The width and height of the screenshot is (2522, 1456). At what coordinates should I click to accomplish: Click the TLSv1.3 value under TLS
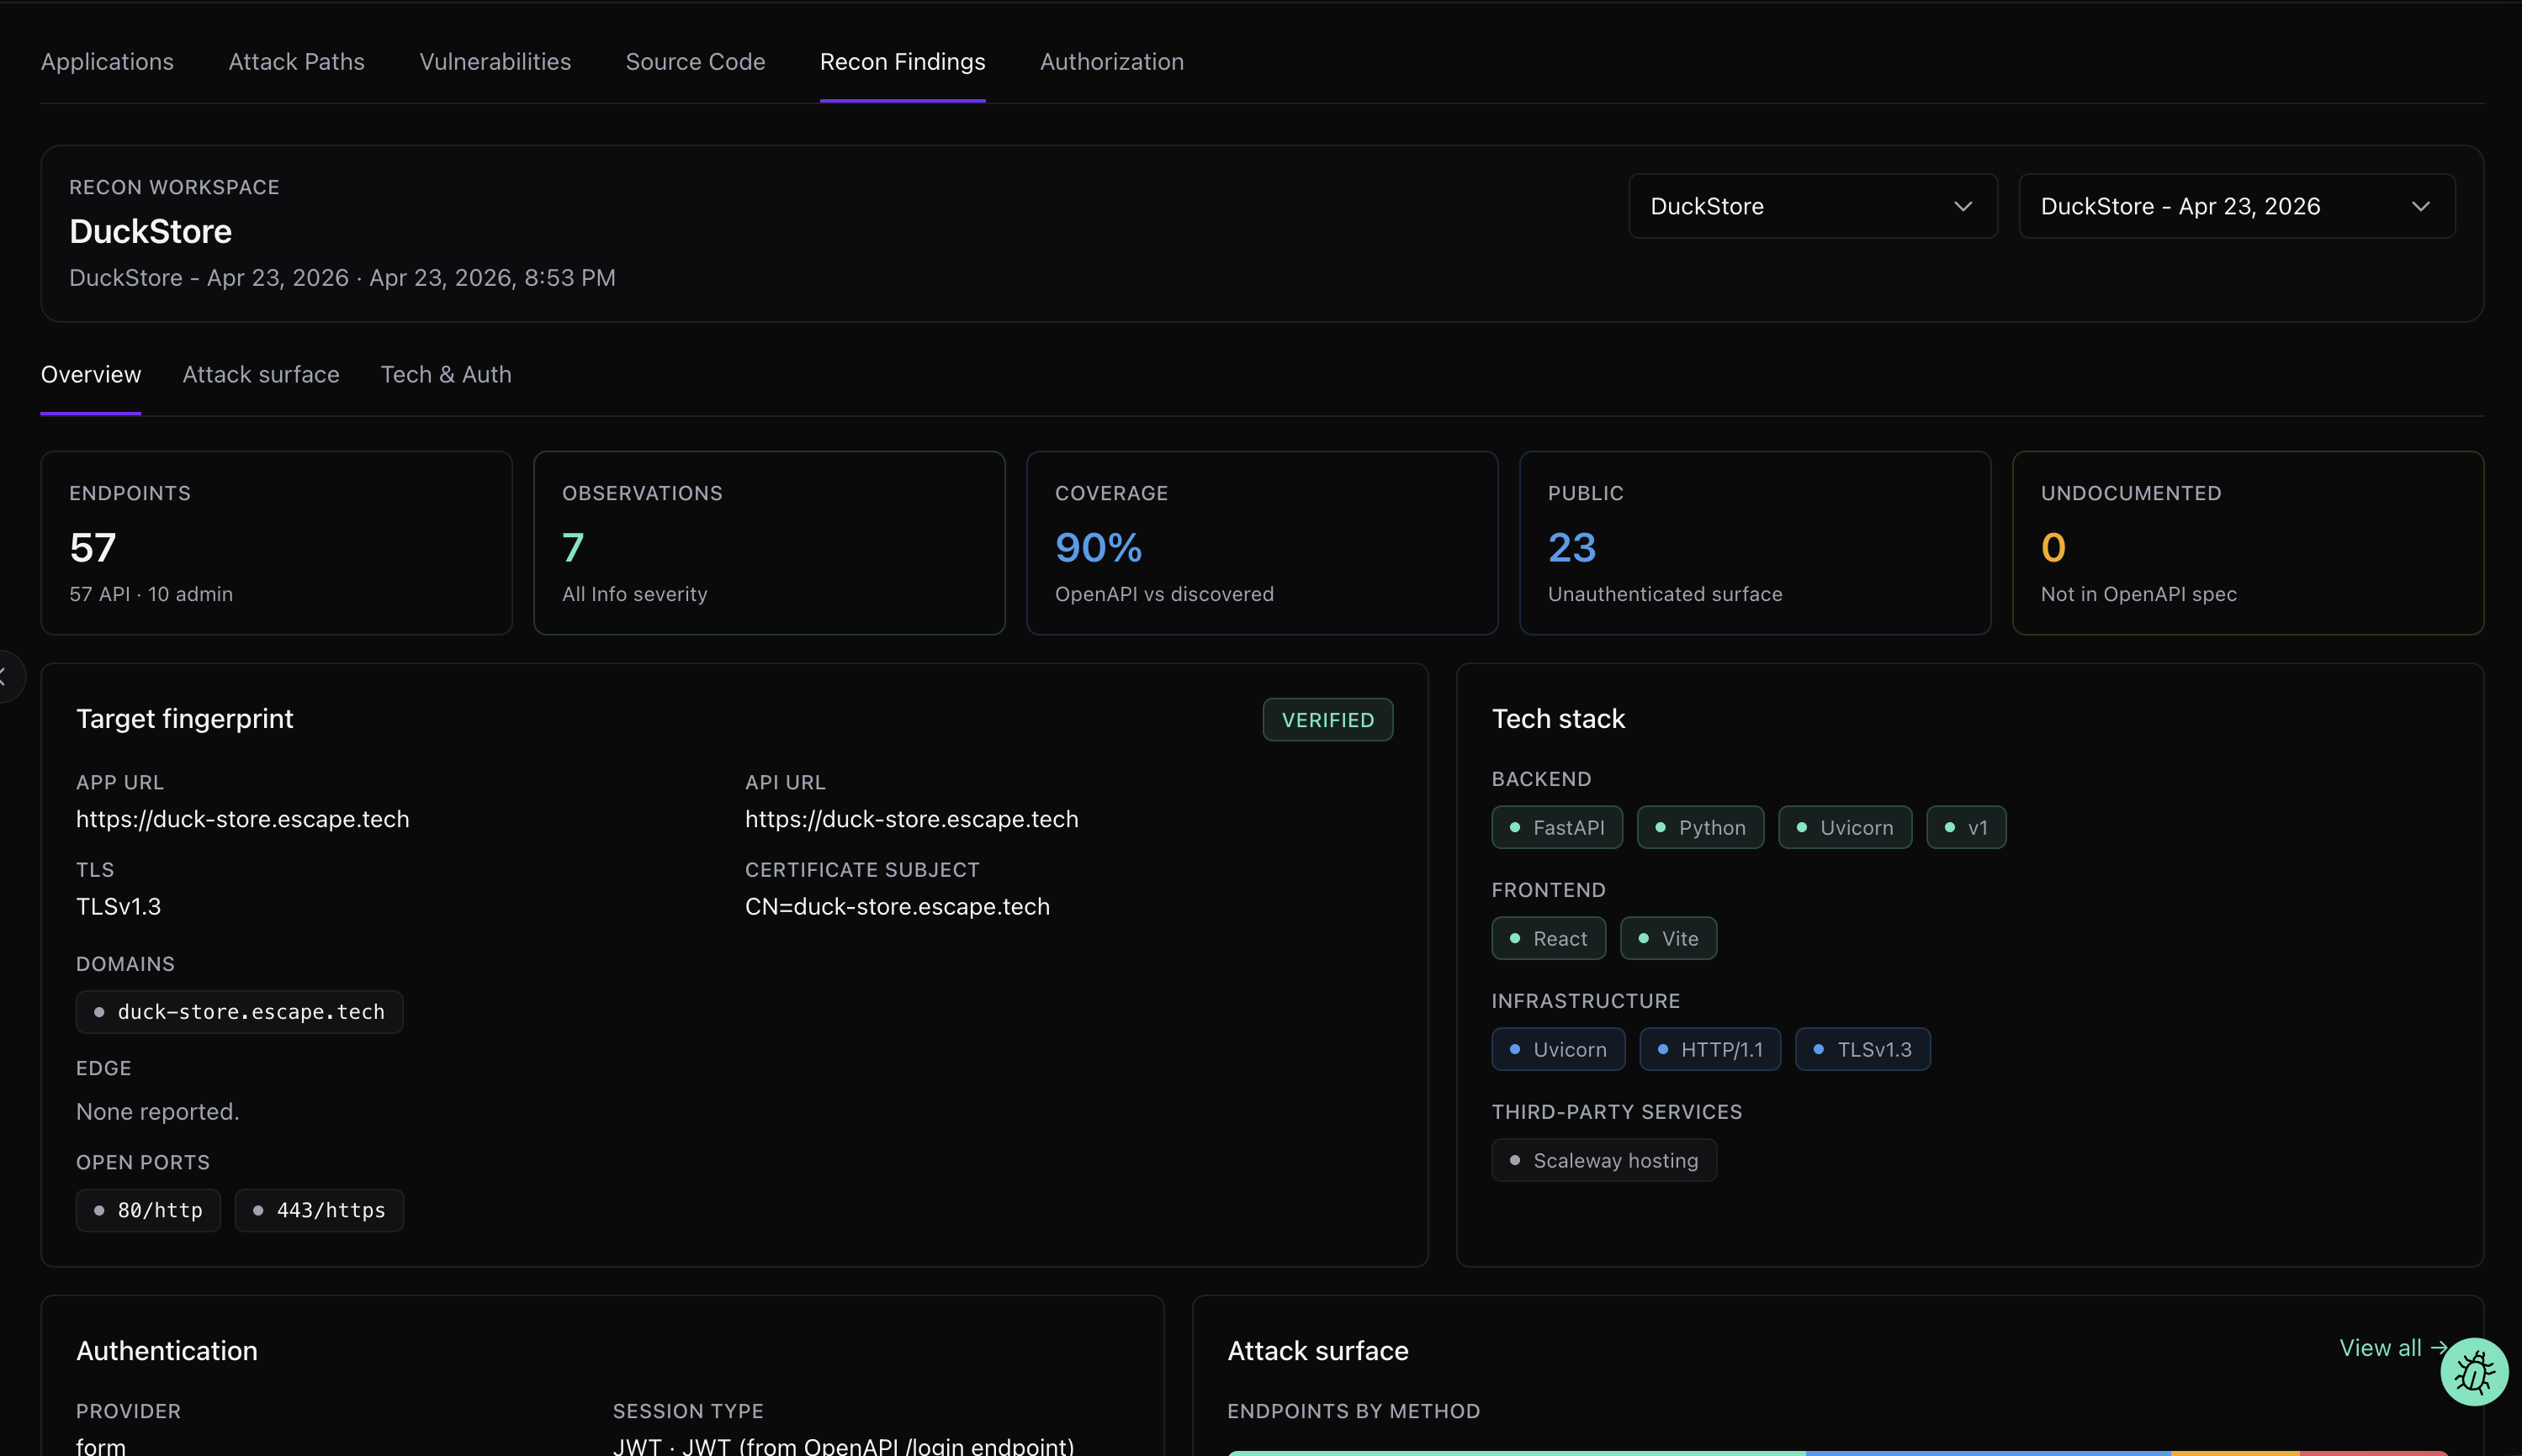point(118,907)
